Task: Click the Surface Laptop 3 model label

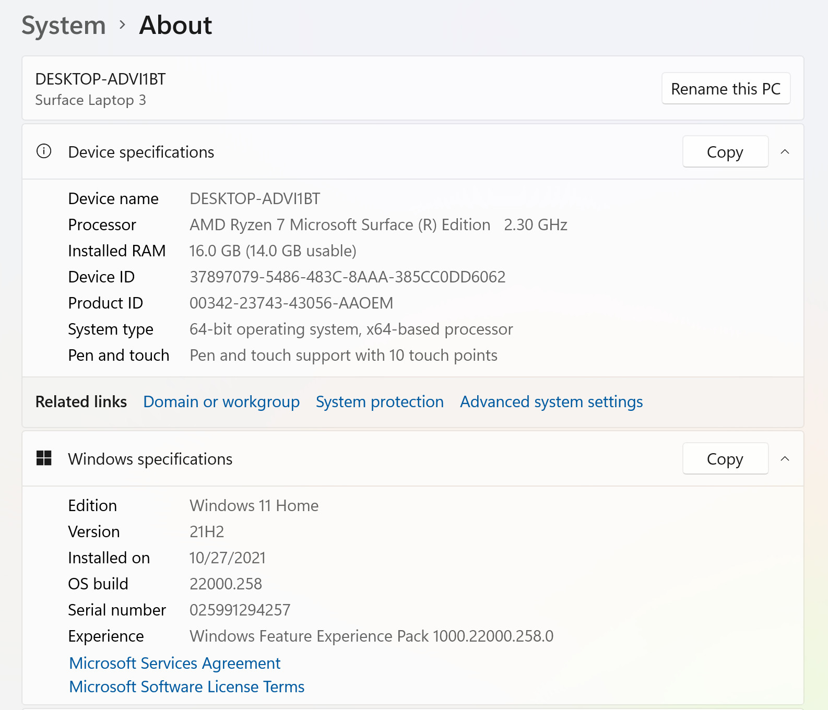Action: point(91,100)
